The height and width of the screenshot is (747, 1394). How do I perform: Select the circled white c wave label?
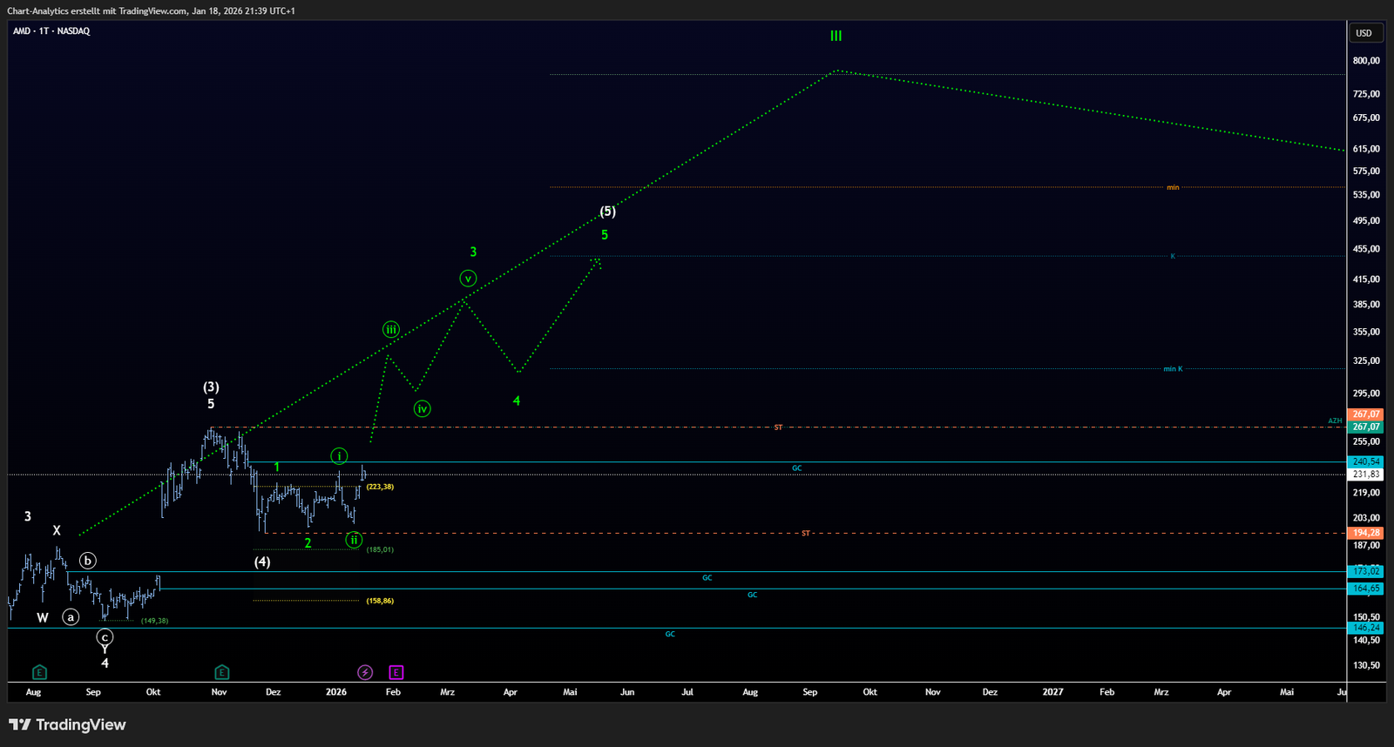tap(105, 637)
